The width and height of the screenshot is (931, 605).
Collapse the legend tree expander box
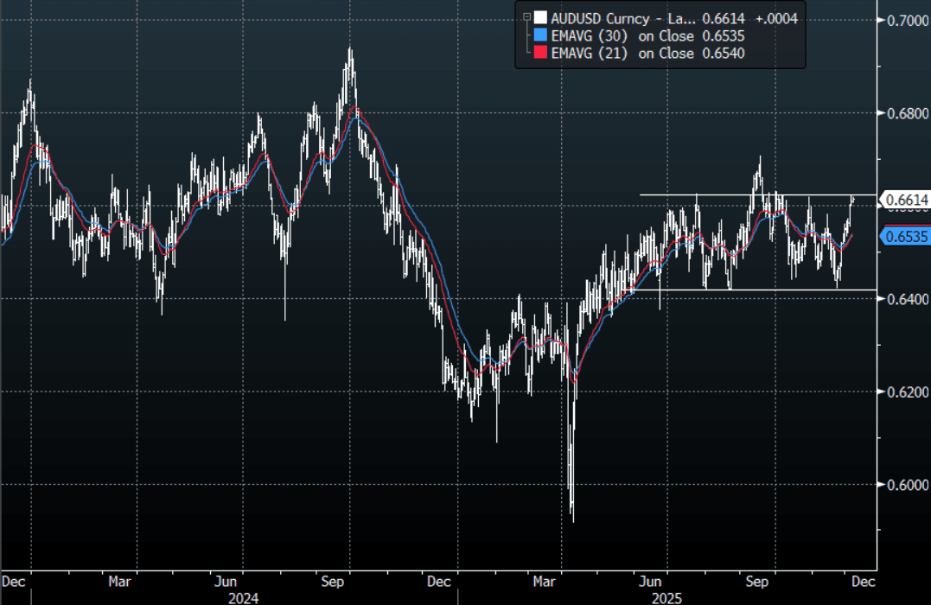tap(524, 16)
